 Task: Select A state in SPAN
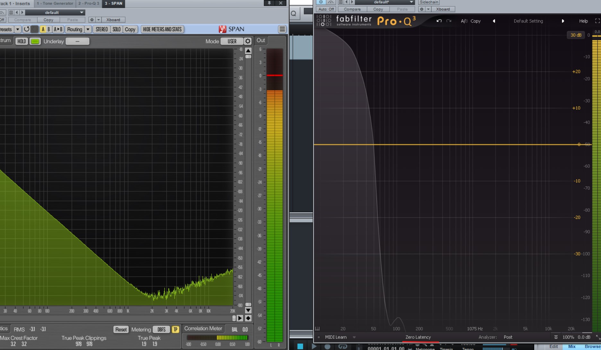43,29
